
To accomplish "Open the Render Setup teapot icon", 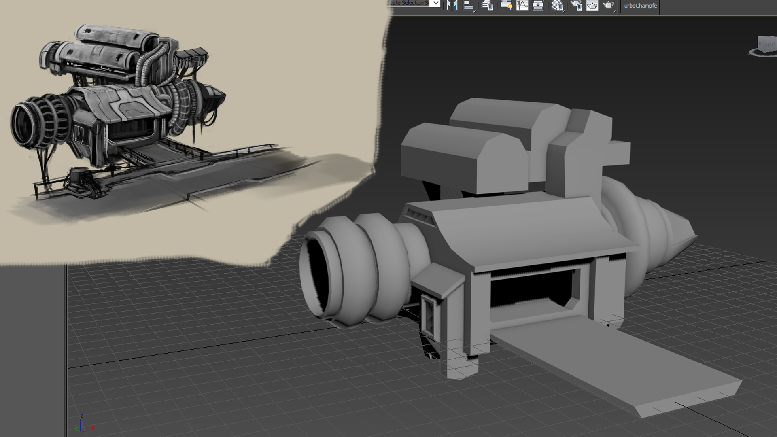I will tap(576, 5).
